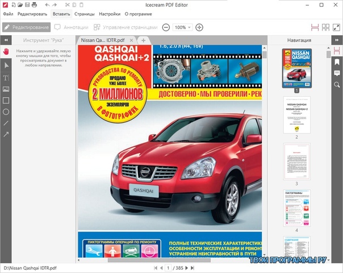Open the comments panel in right sidebar

pyautogui.click(x=337, y=73)
